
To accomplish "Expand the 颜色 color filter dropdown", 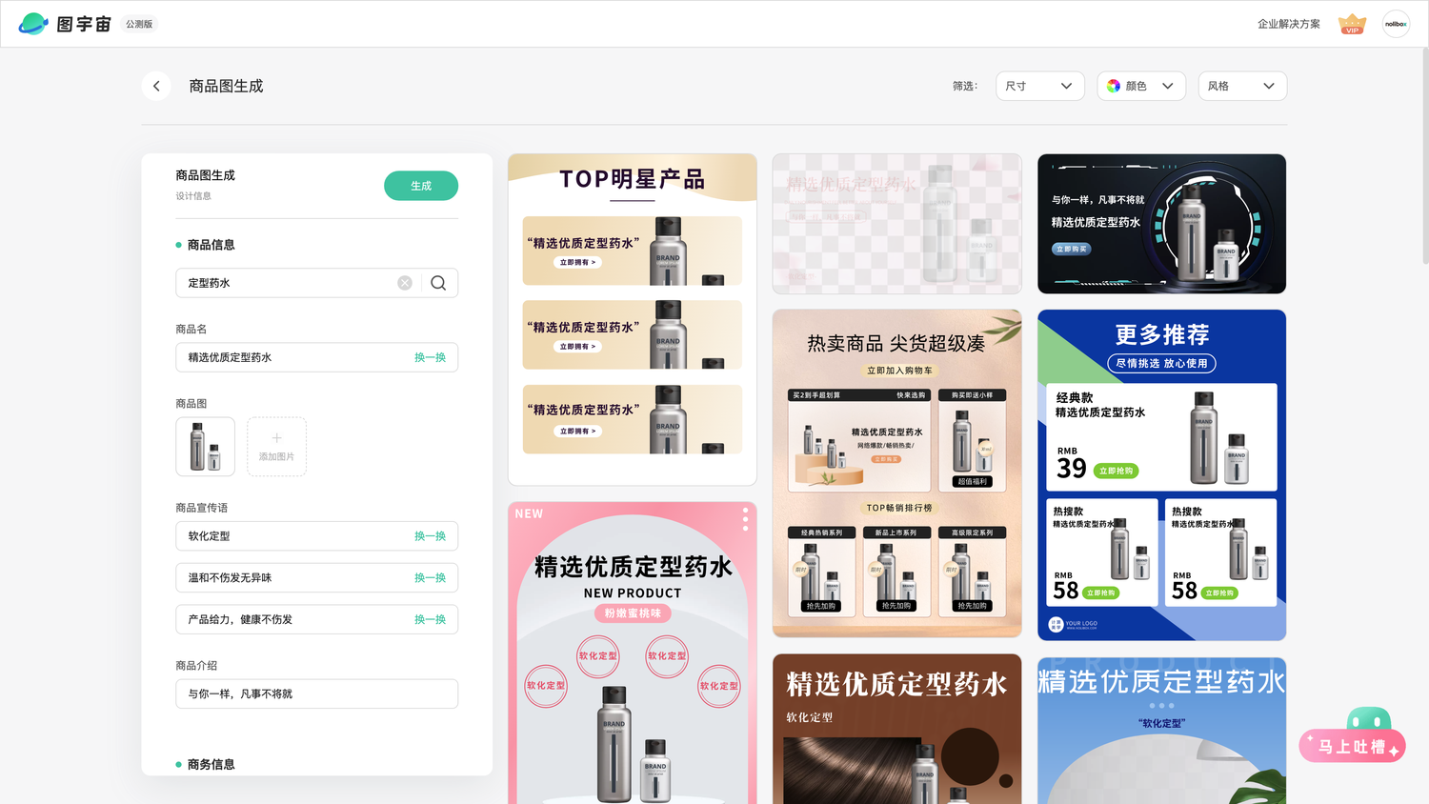I will click(1141, 86).
